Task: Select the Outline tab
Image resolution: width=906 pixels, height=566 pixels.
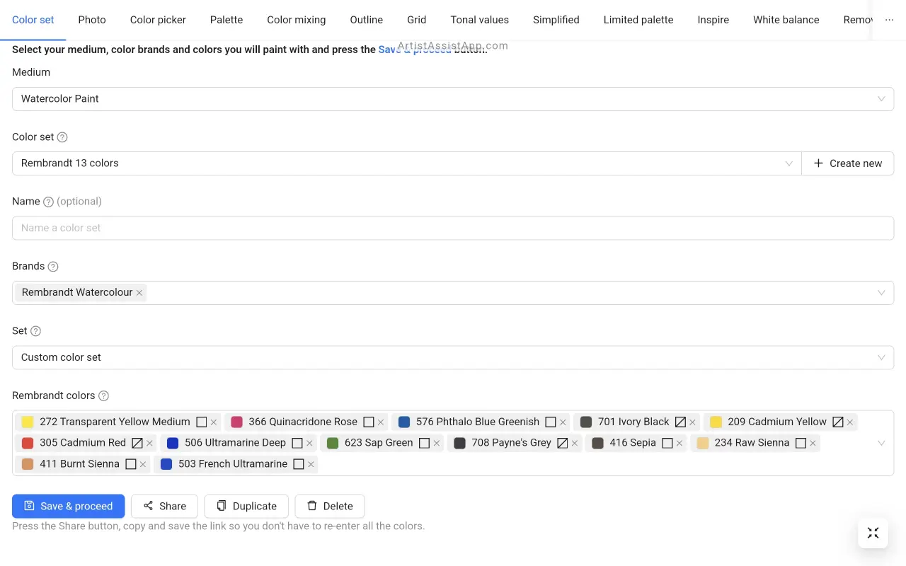Action: pos(367,20)
